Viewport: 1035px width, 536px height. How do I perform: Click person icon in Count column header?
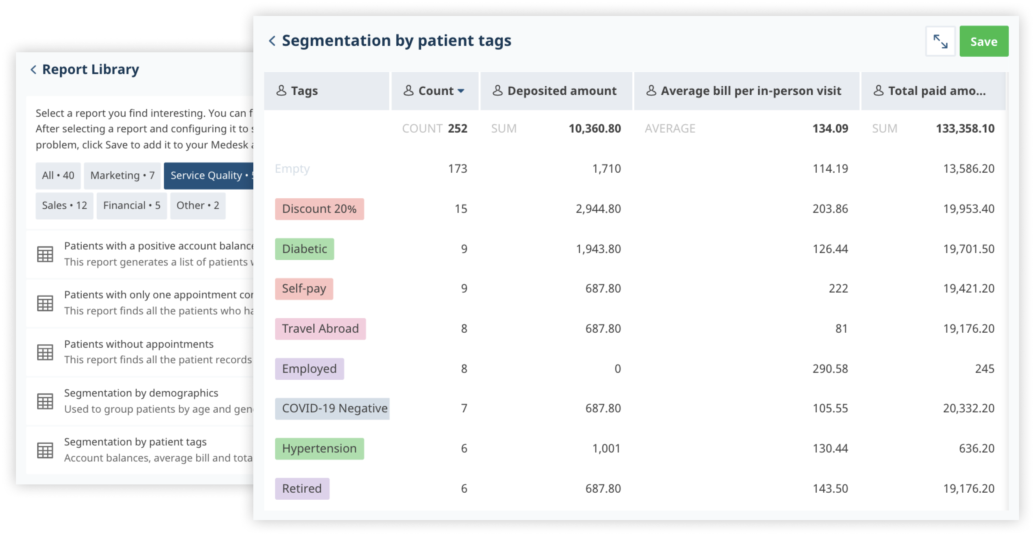click(x=408, y=91)
